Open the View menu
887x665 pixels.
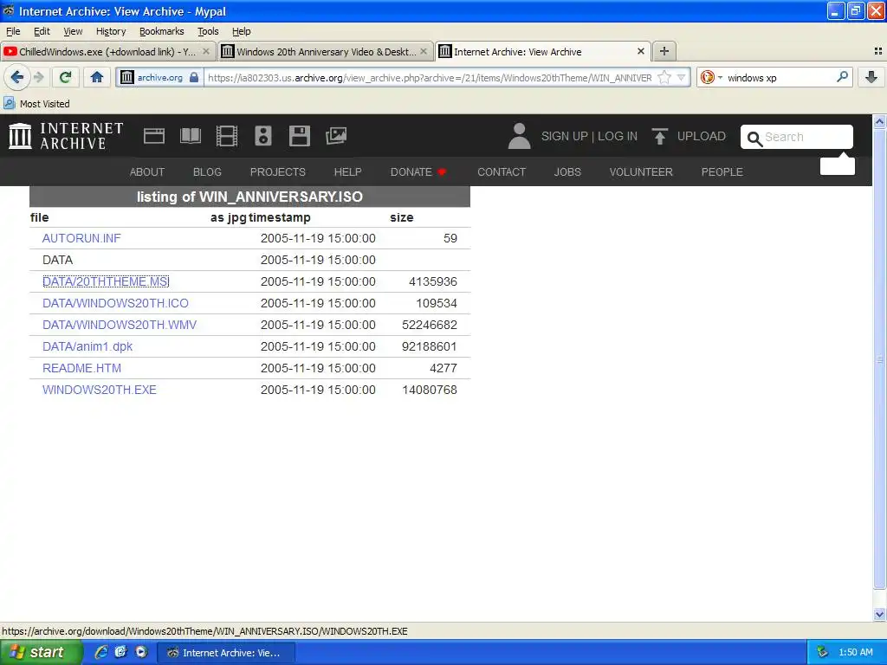[x=73, y=31]
